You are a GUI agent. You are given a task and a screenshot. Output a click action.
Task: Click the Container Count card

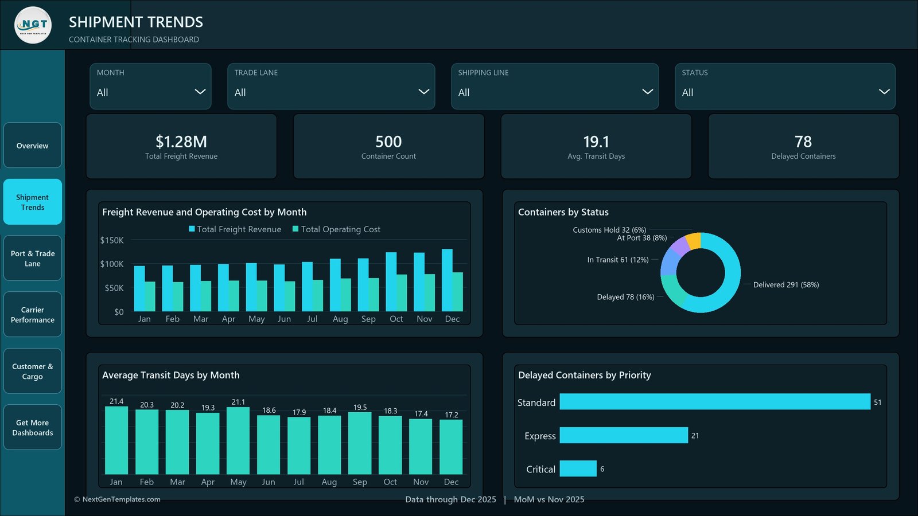tap(388, 146)
